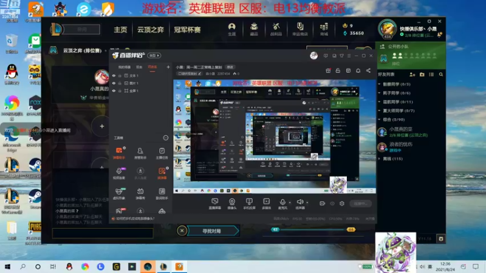Click the add friend icon in friends list
The height and width of the screenshot is (273, 486).
(x=412, y=75)
